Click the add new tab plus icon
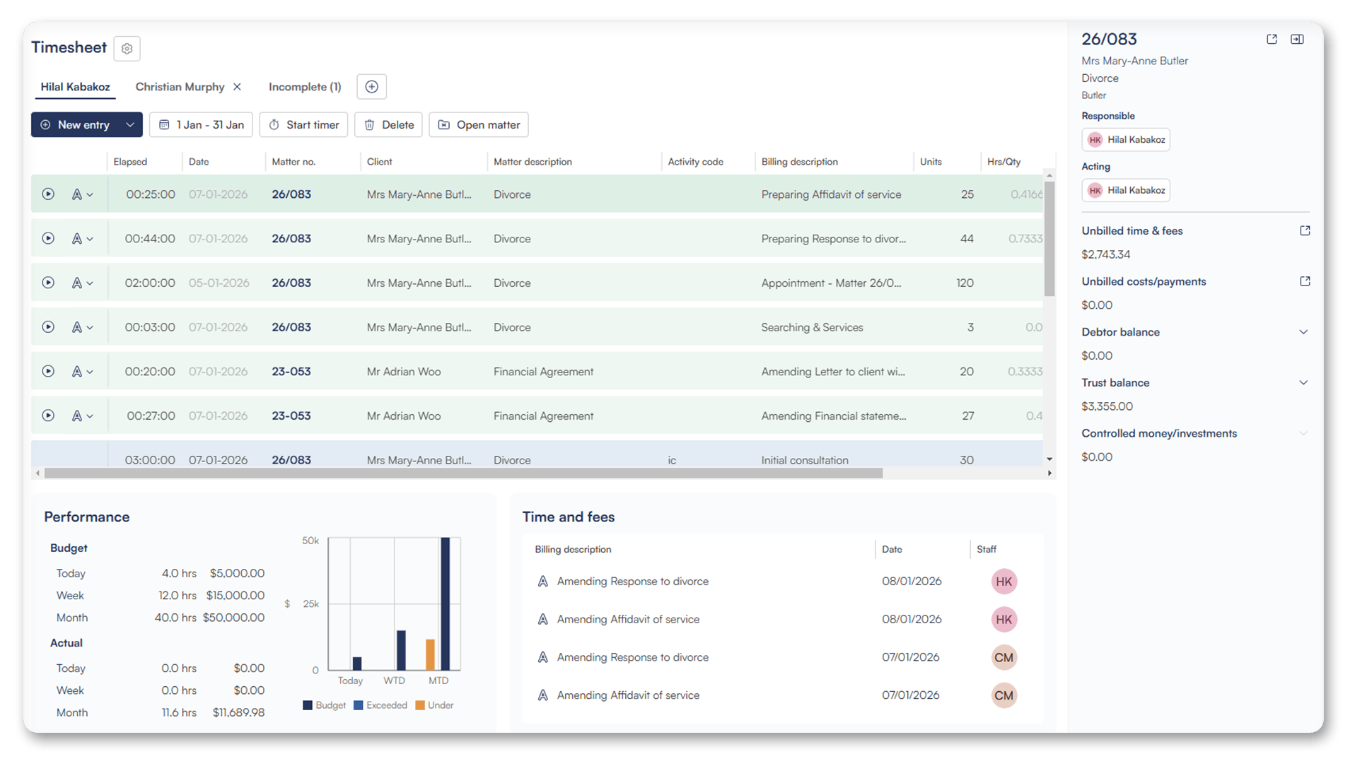The image size is (1355, 766). [x=371, y=87]
